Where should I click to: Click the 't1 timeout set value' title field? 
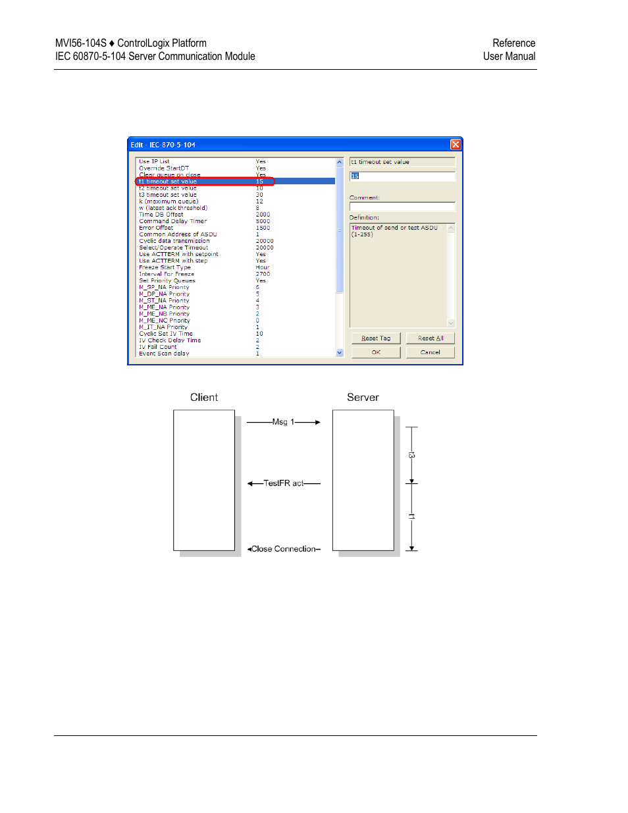pos(402,162)
